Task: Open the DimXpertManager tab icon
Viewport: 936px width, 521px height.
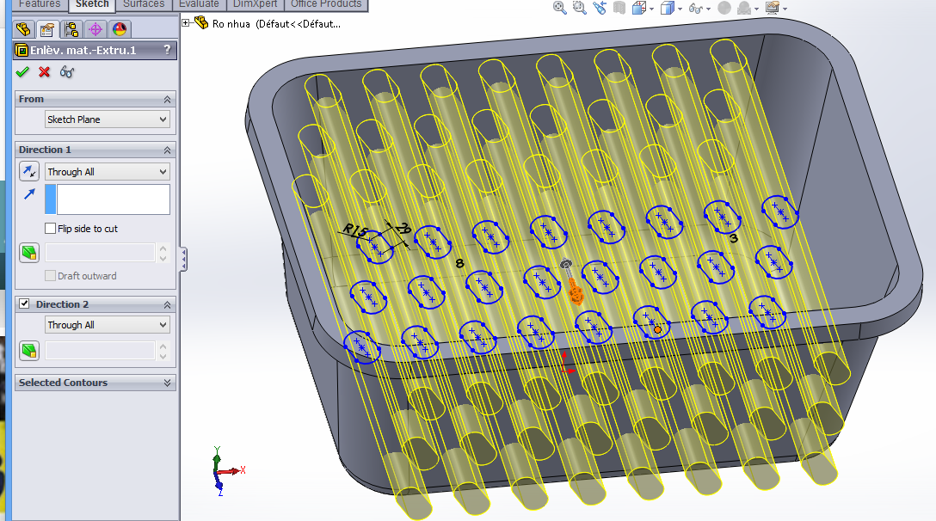Action: pyautogui.click(x=95, y=29)
